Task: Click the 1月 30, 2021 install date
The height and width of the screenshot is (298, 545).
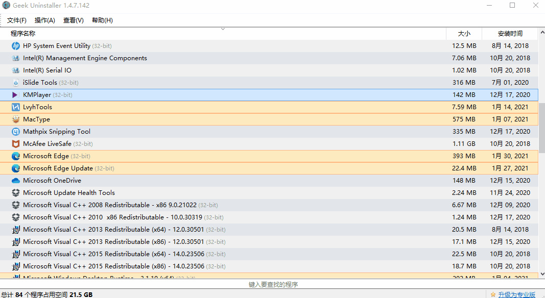Action: pos(510,156)
